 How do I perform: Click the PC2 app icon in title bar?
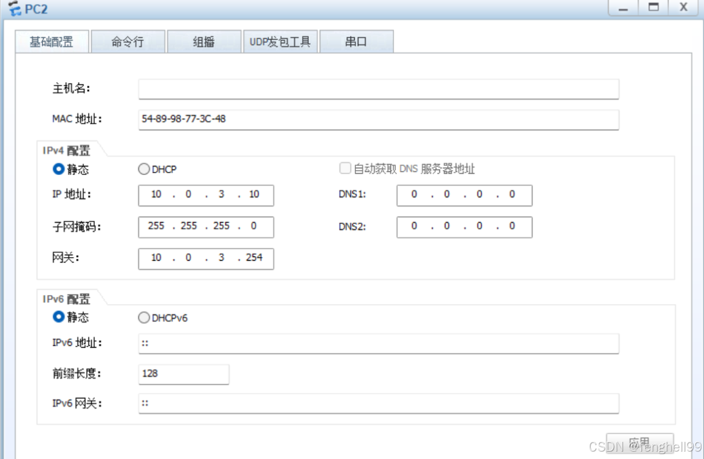tap(15, 8)
